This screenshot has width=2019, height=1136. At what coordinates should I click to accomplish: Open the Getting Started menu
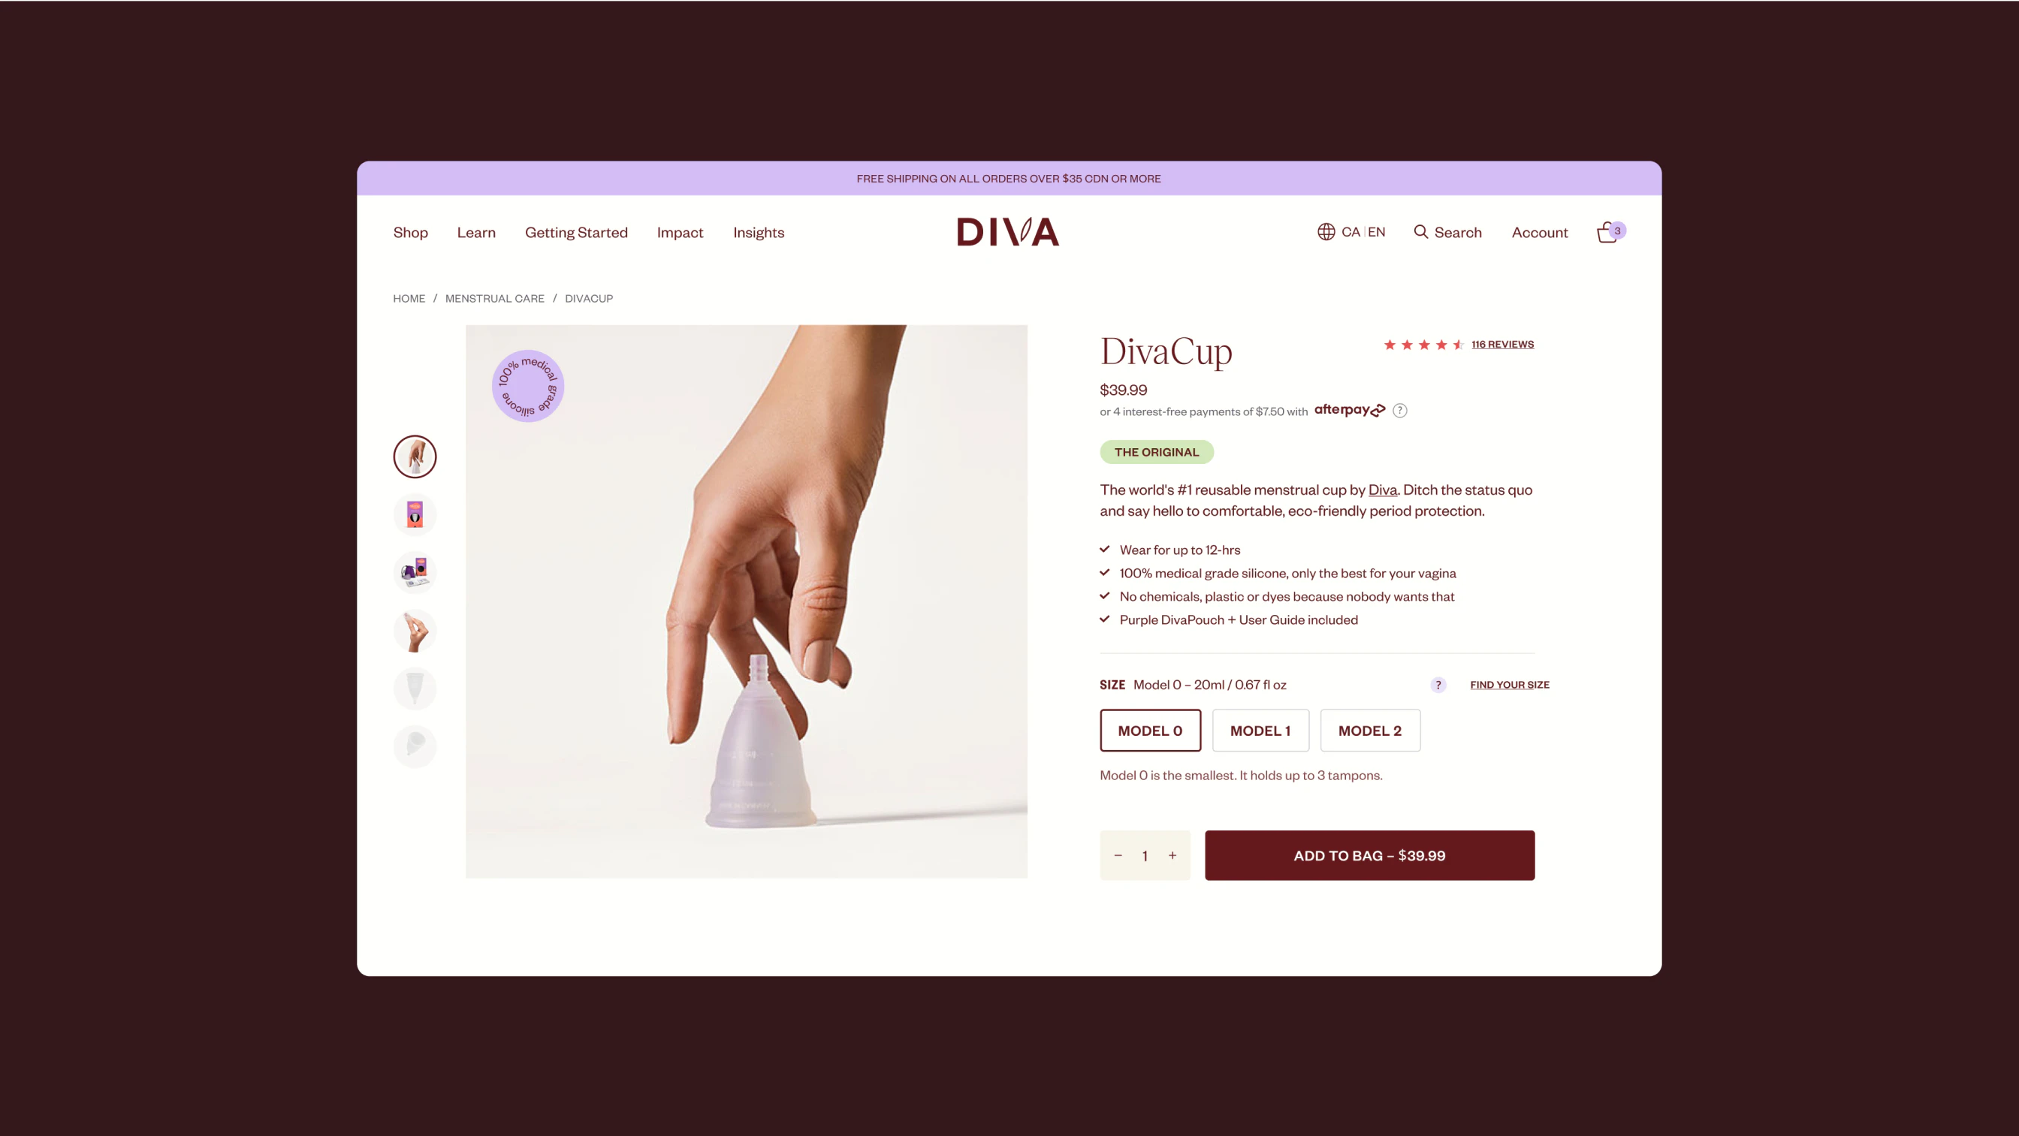click(x=576, y=233)
